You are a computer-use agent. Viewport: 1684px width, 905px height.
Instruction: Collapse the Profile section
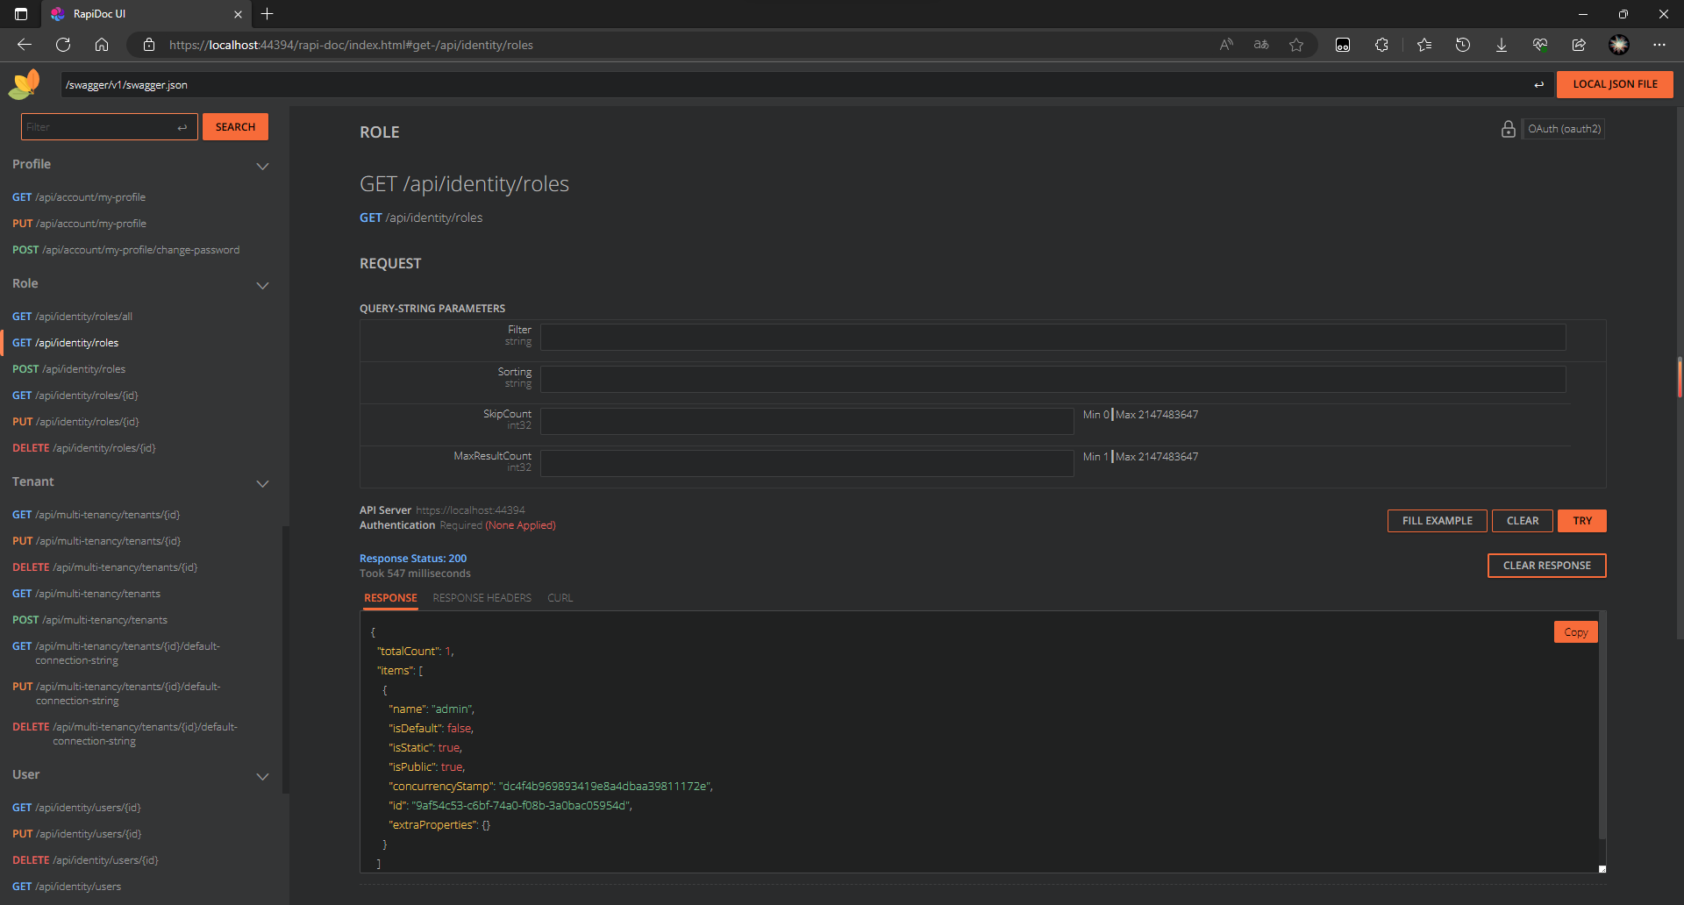tap(262, 166)
